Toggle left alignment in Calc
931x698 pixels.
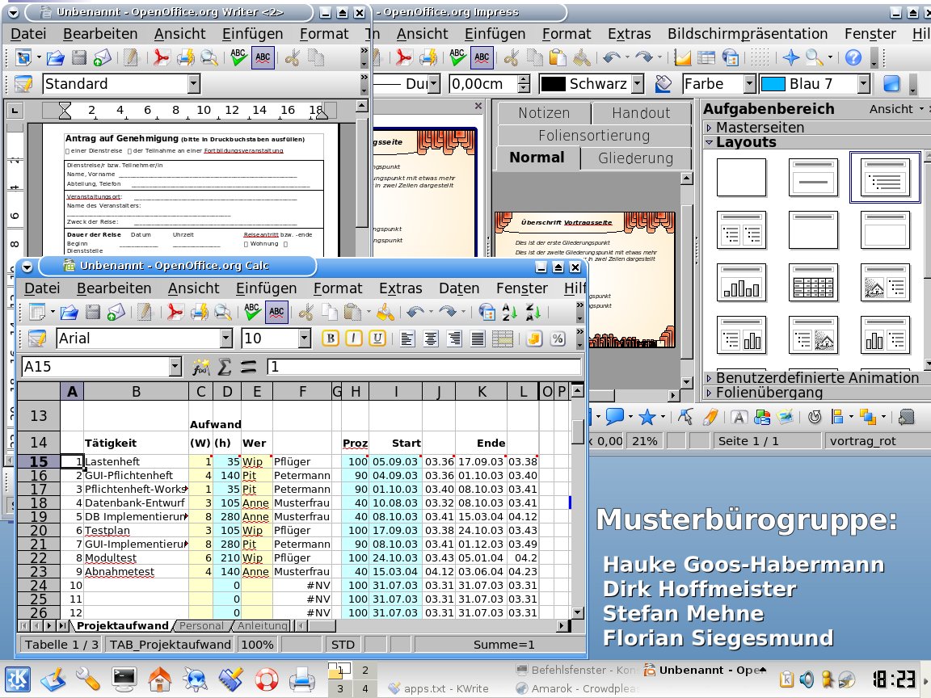(407, 338)
